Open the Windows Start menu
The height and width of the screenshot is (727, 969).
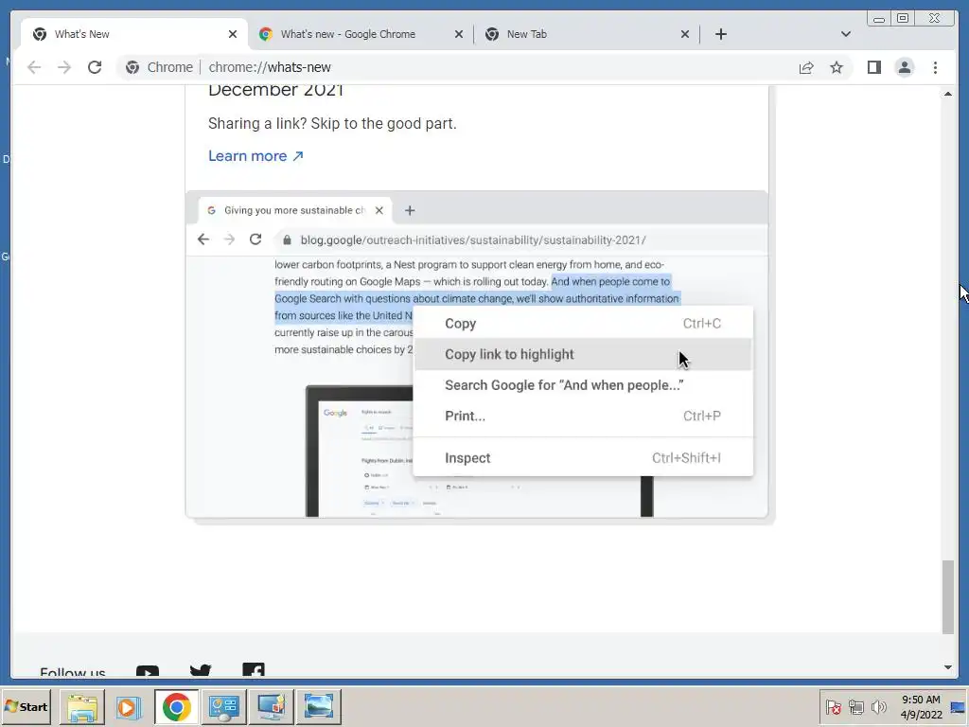pos(26,706)
